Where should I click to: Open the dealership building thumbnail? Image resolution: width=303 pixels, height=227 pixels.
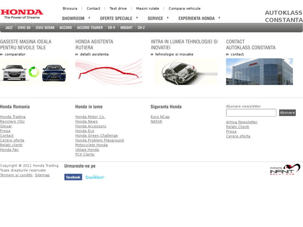(x=260, y=72)
